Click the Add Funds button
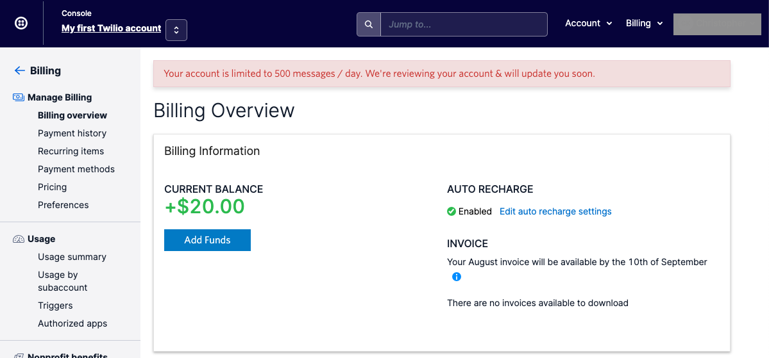This screenshot has width=769, height=358. [x=207, y=240]
